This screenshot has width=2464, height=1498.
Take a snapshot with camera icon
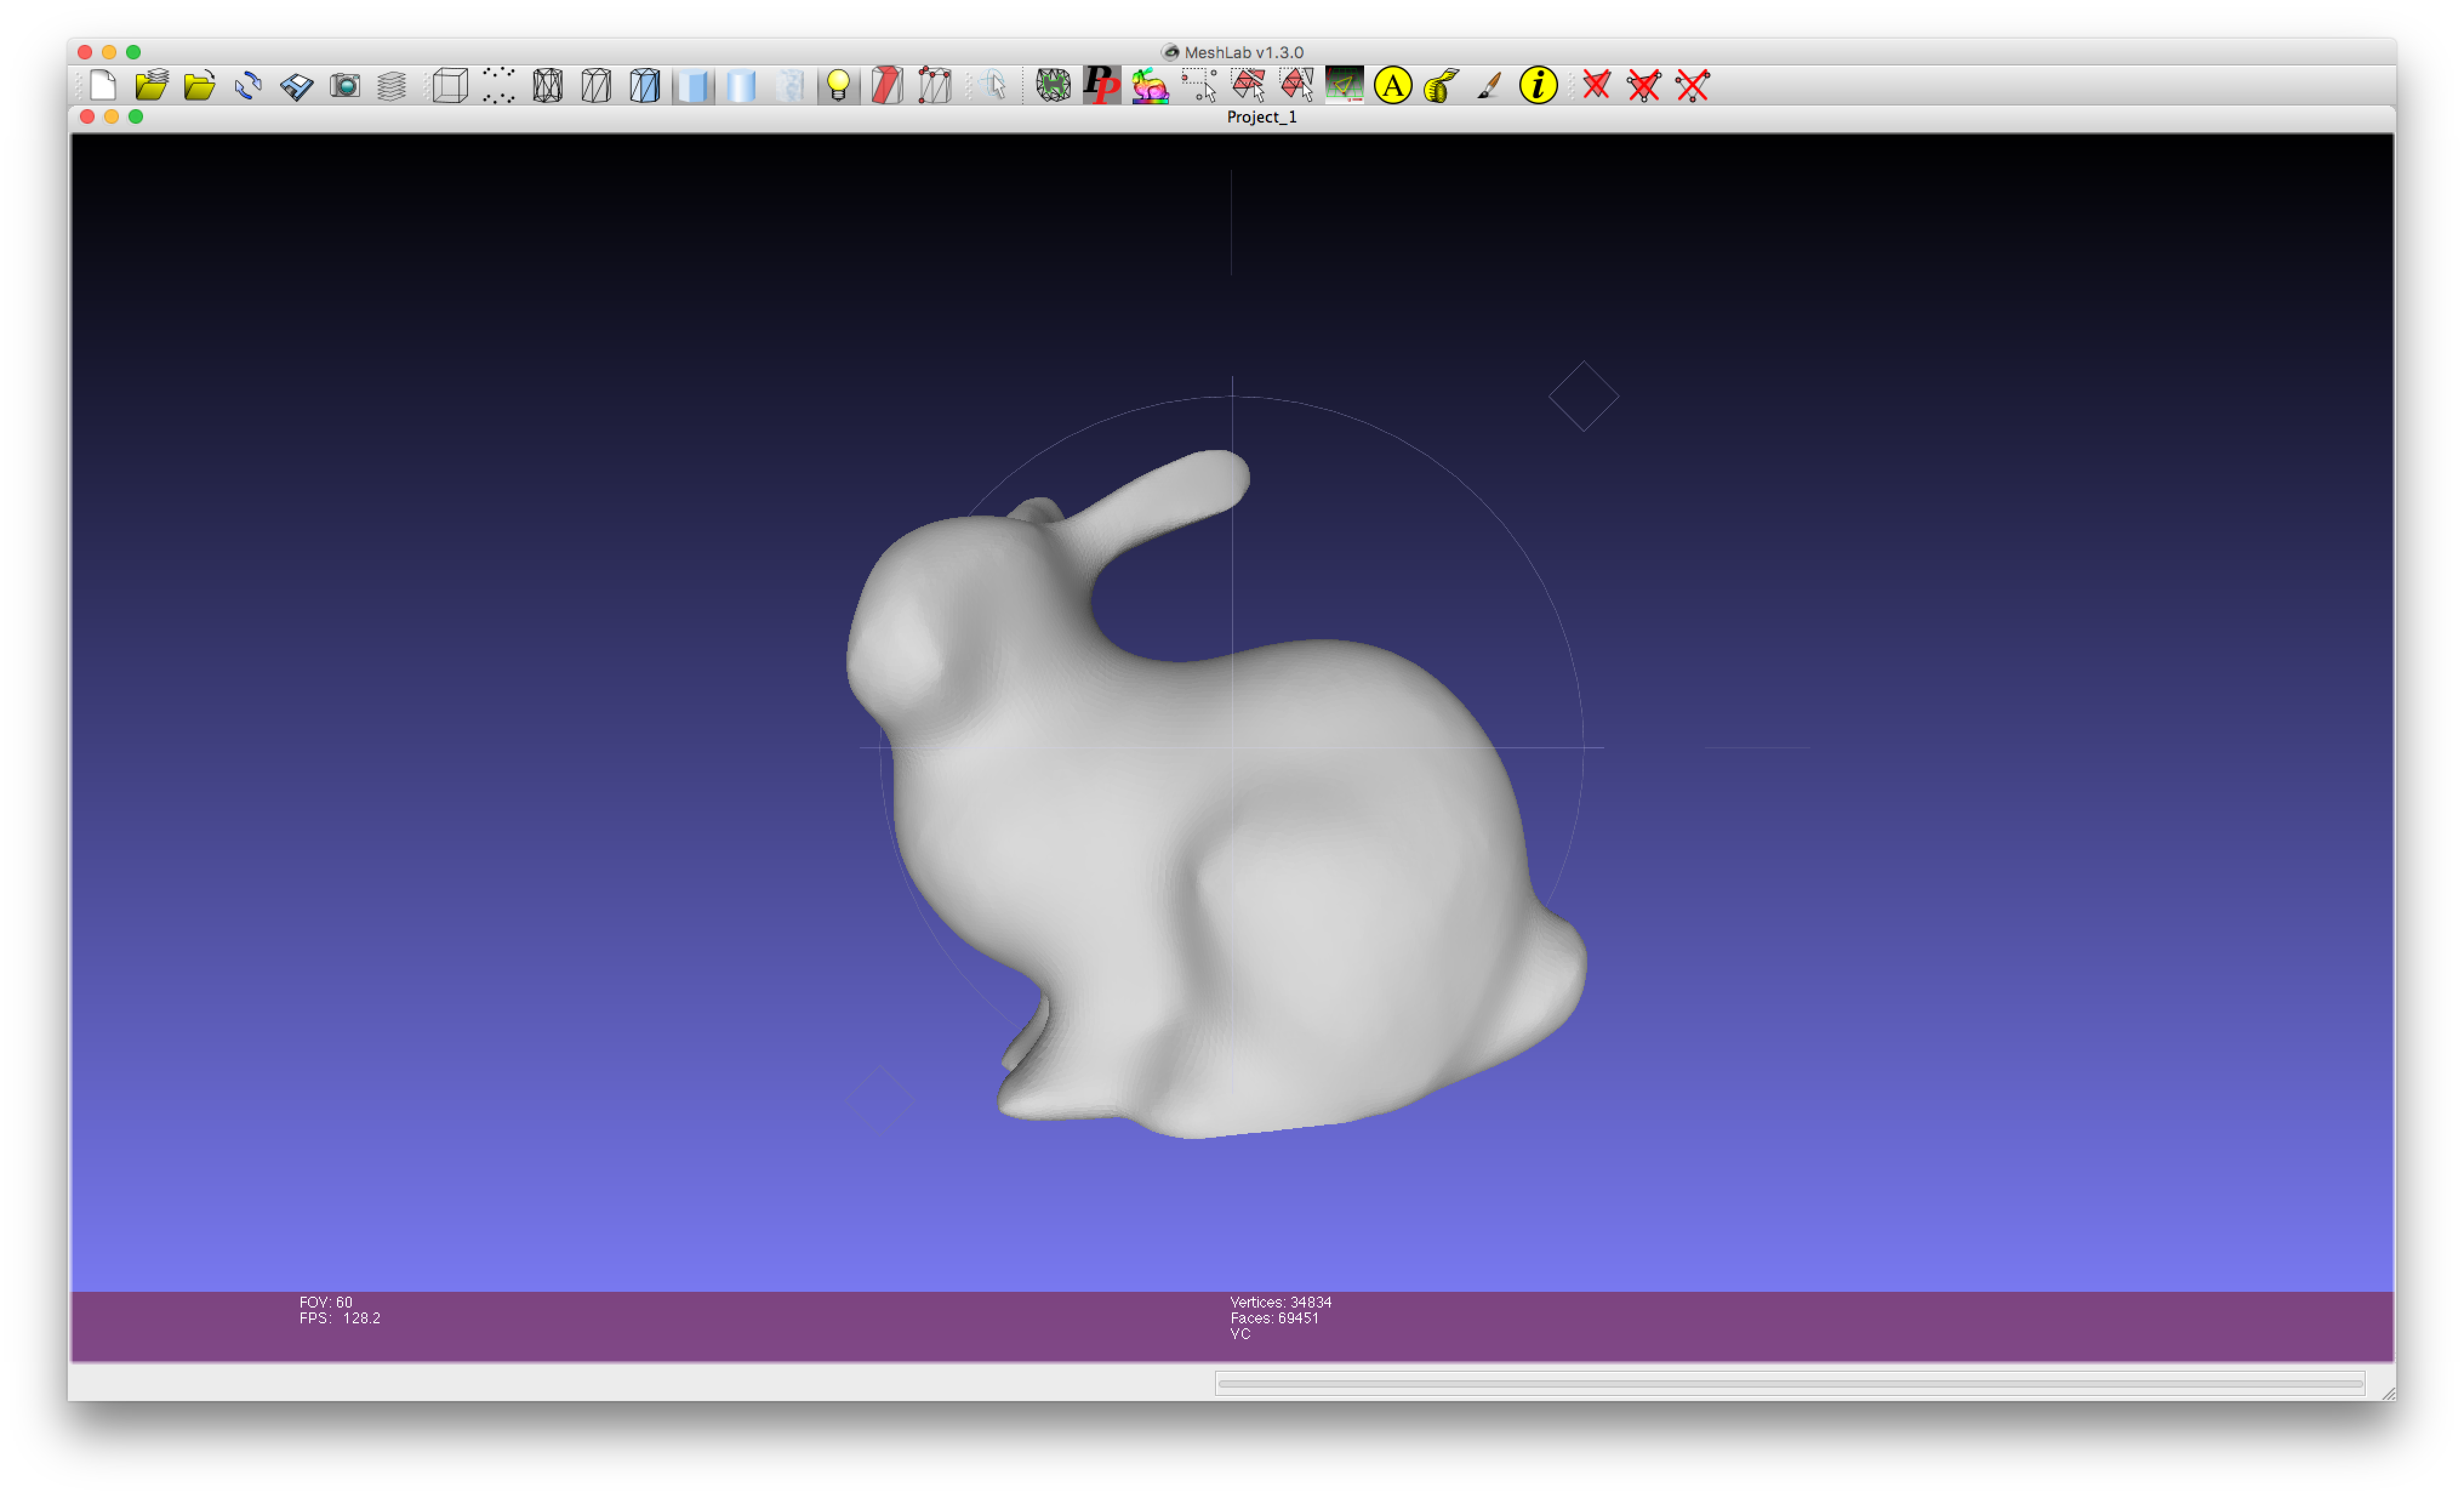[x=345, y=86]
